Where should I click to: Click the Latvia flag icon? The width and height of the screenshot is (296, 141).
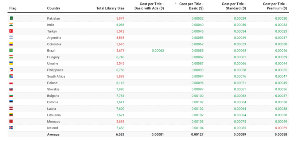(11, 108)
